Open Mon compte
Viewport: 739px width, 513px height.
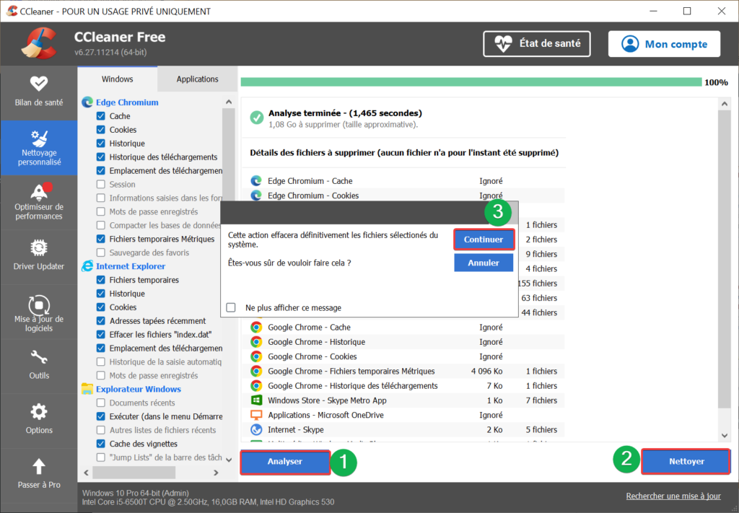pos(664,43)
